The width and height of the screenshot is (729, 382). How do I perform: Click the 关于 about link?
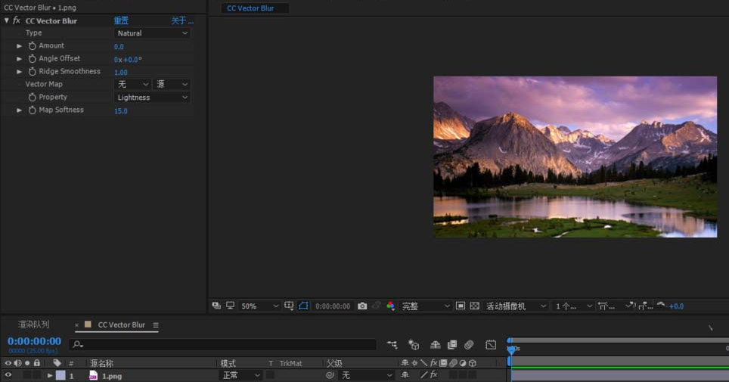point(182,20)
